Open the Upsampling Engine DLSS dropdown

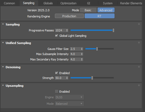[69, 97]
